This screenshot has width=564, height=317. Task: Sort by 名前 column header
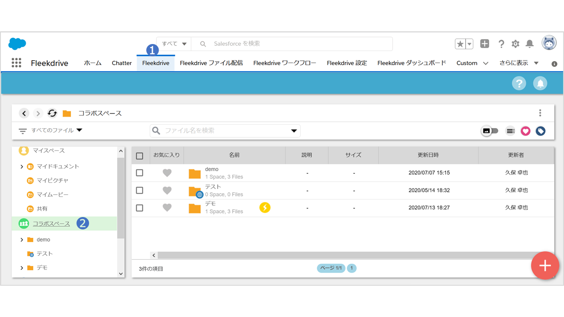(x=234, y=155)
